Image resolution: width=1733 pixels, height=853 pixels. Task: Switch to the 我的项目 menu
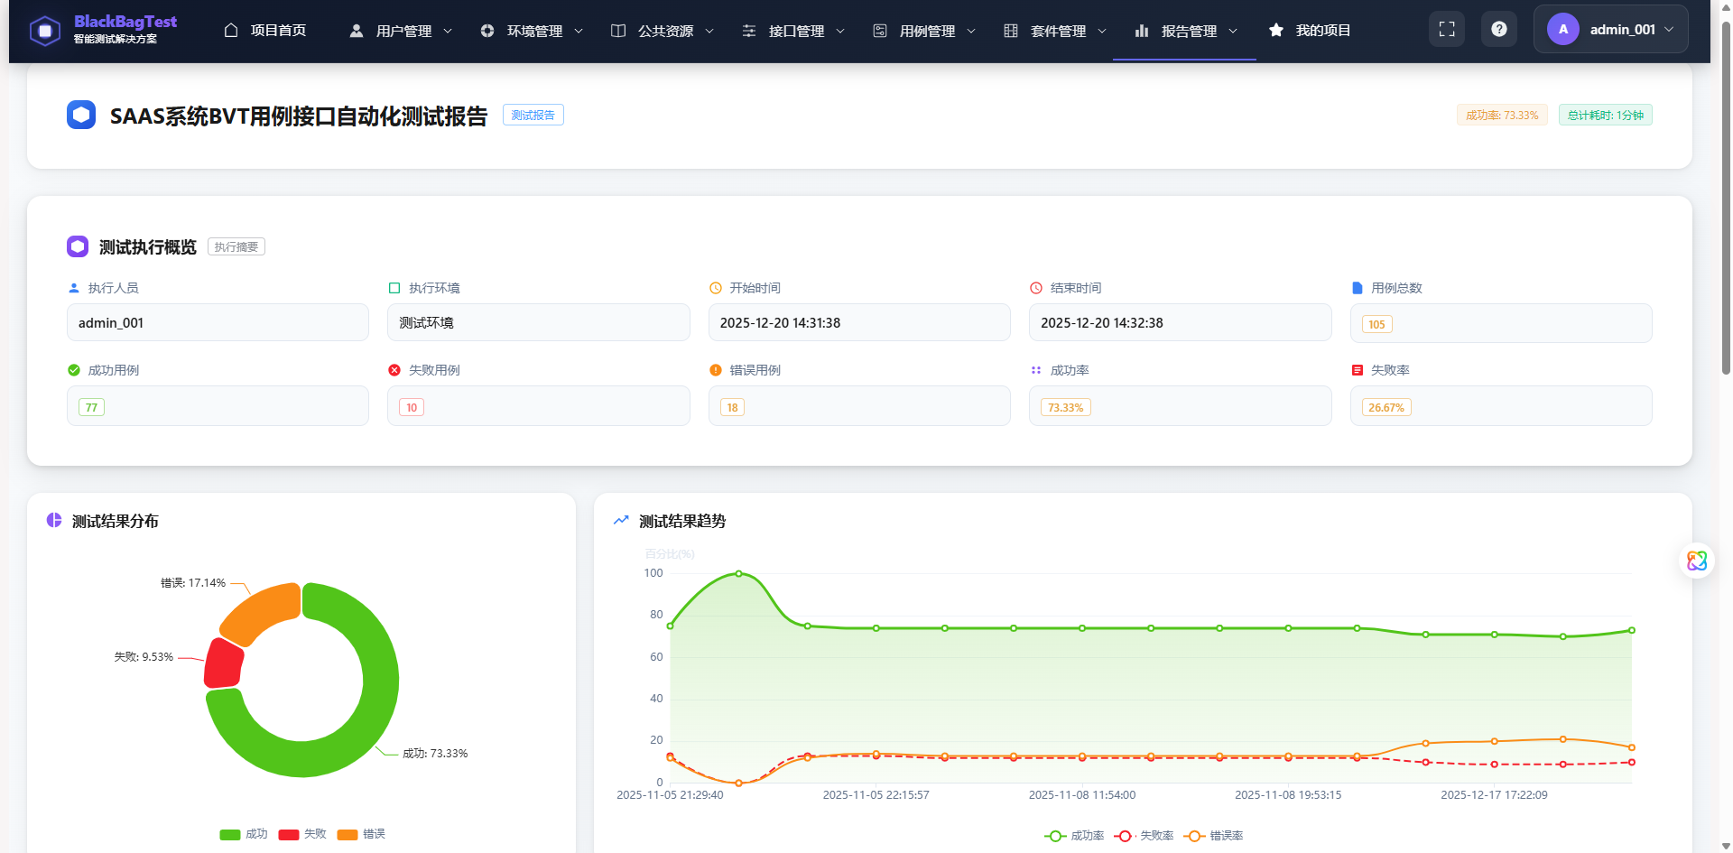point(1322,30)
